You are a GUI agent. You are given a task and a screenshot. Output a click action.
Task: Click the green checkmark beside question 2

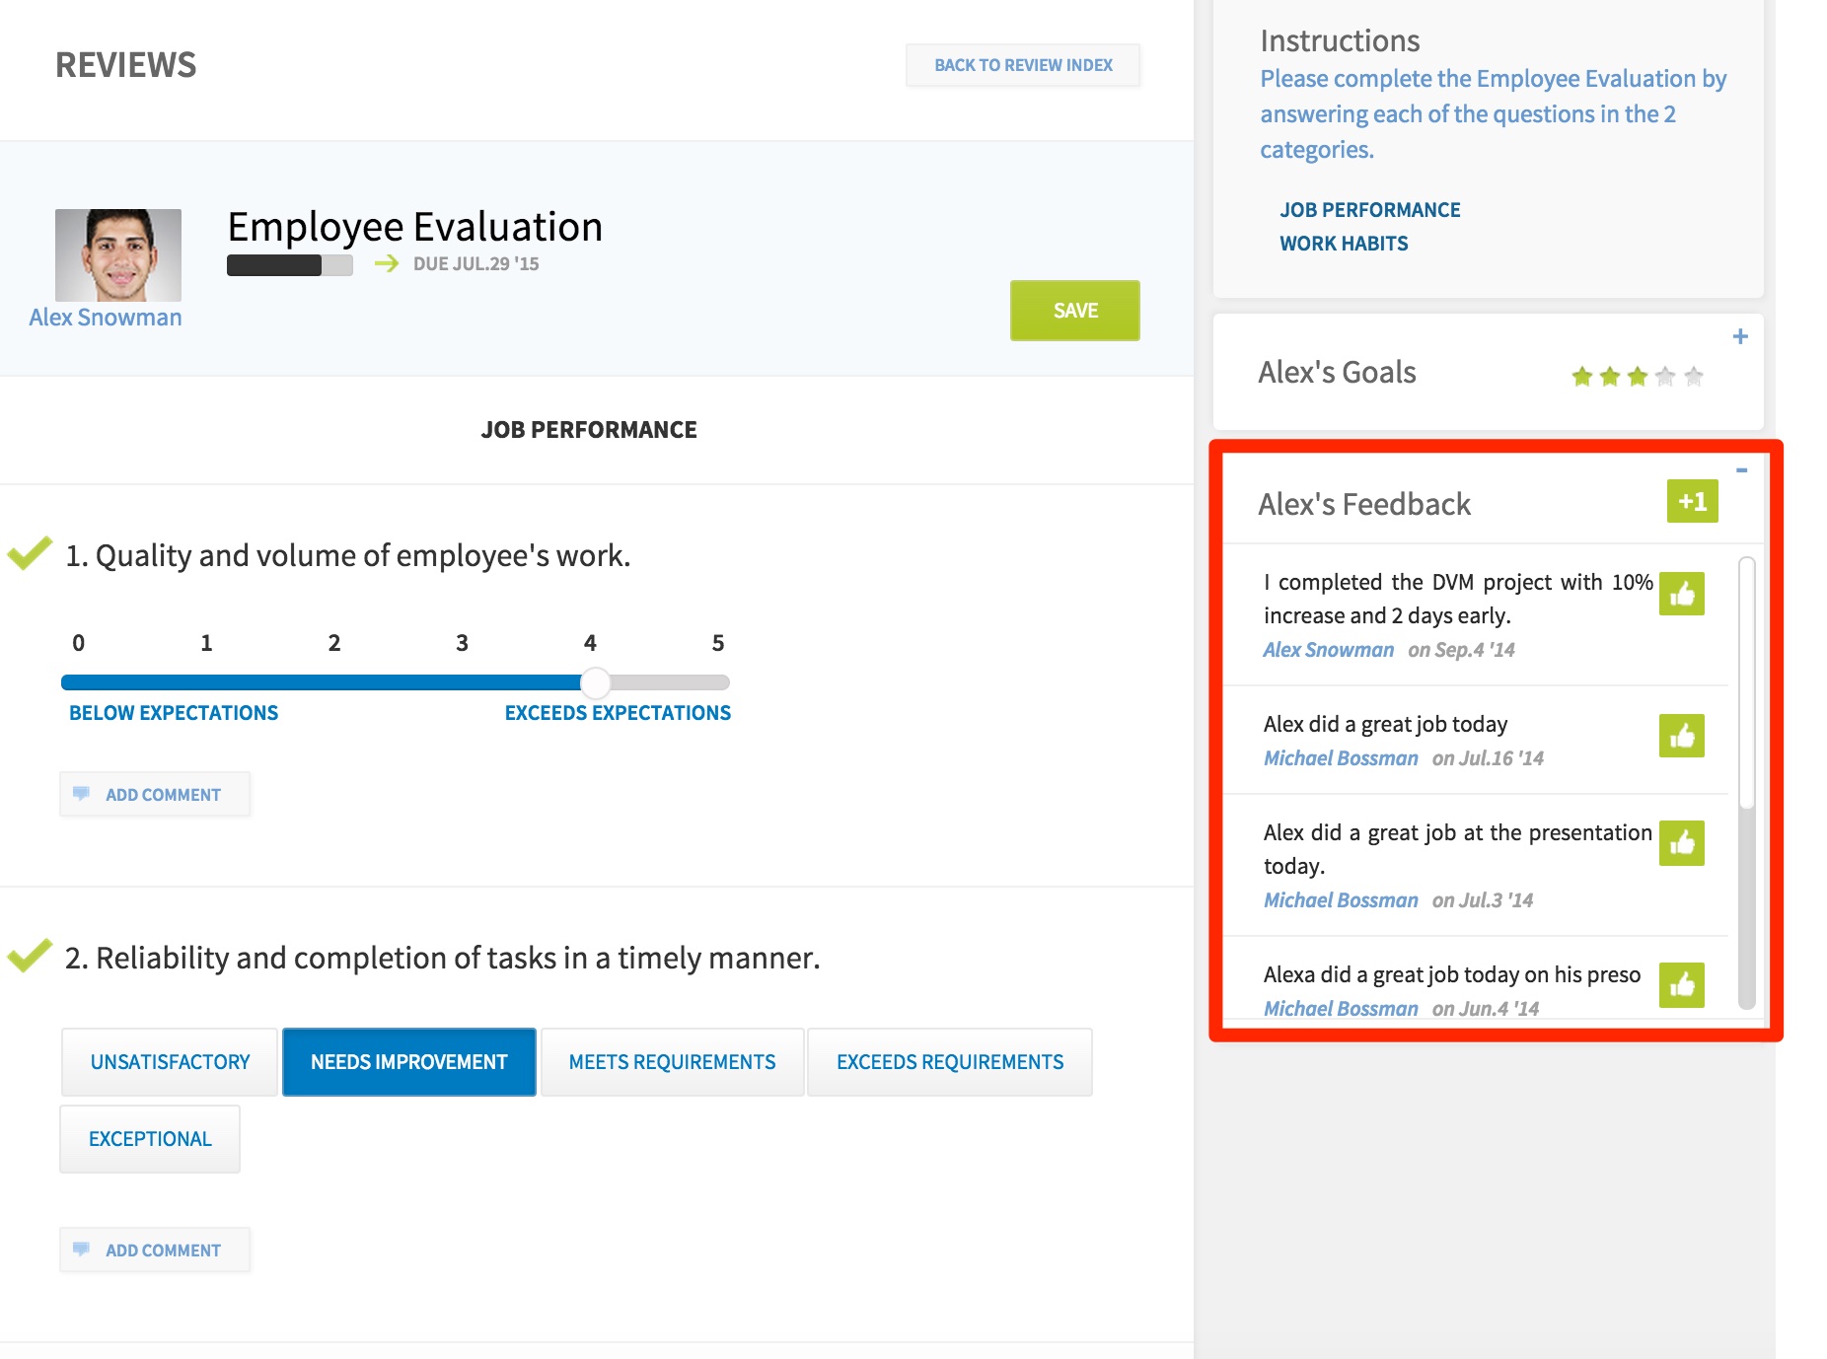tap(30, 954)
